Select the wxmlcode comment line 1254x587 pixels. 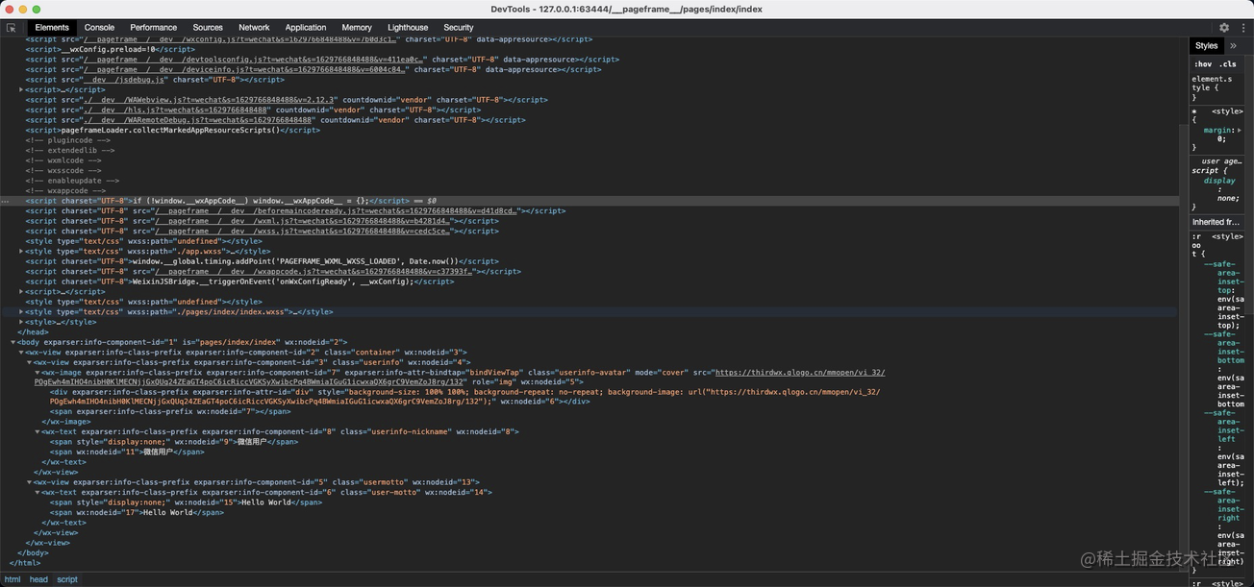(x=63, y=160)
